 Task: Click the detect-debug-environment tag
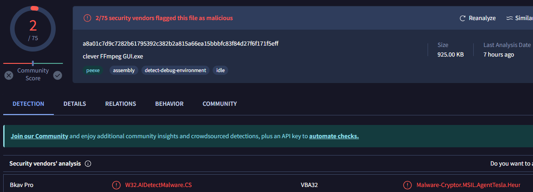click(176, 70)
